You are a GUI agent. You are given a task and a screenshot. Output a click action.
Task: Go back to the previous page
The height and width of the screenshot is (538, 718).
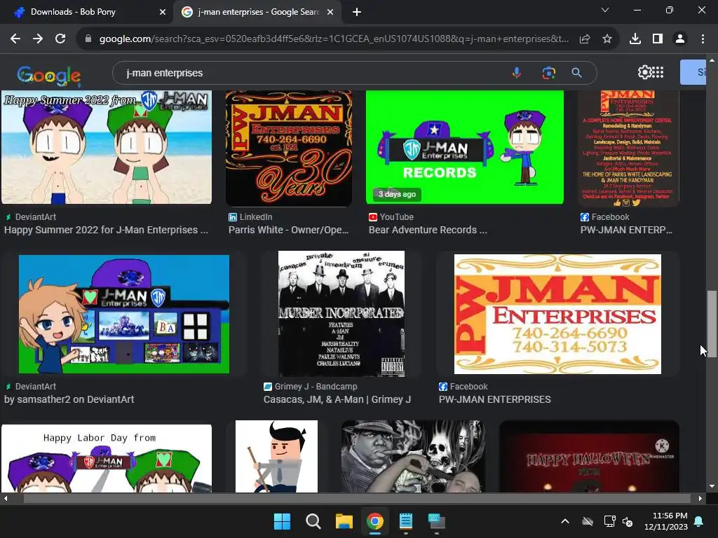15,39
